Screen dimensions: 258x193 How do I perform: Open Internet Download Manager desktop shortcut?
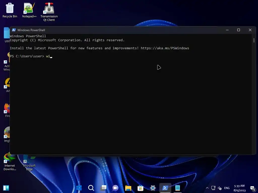(10, 162)
